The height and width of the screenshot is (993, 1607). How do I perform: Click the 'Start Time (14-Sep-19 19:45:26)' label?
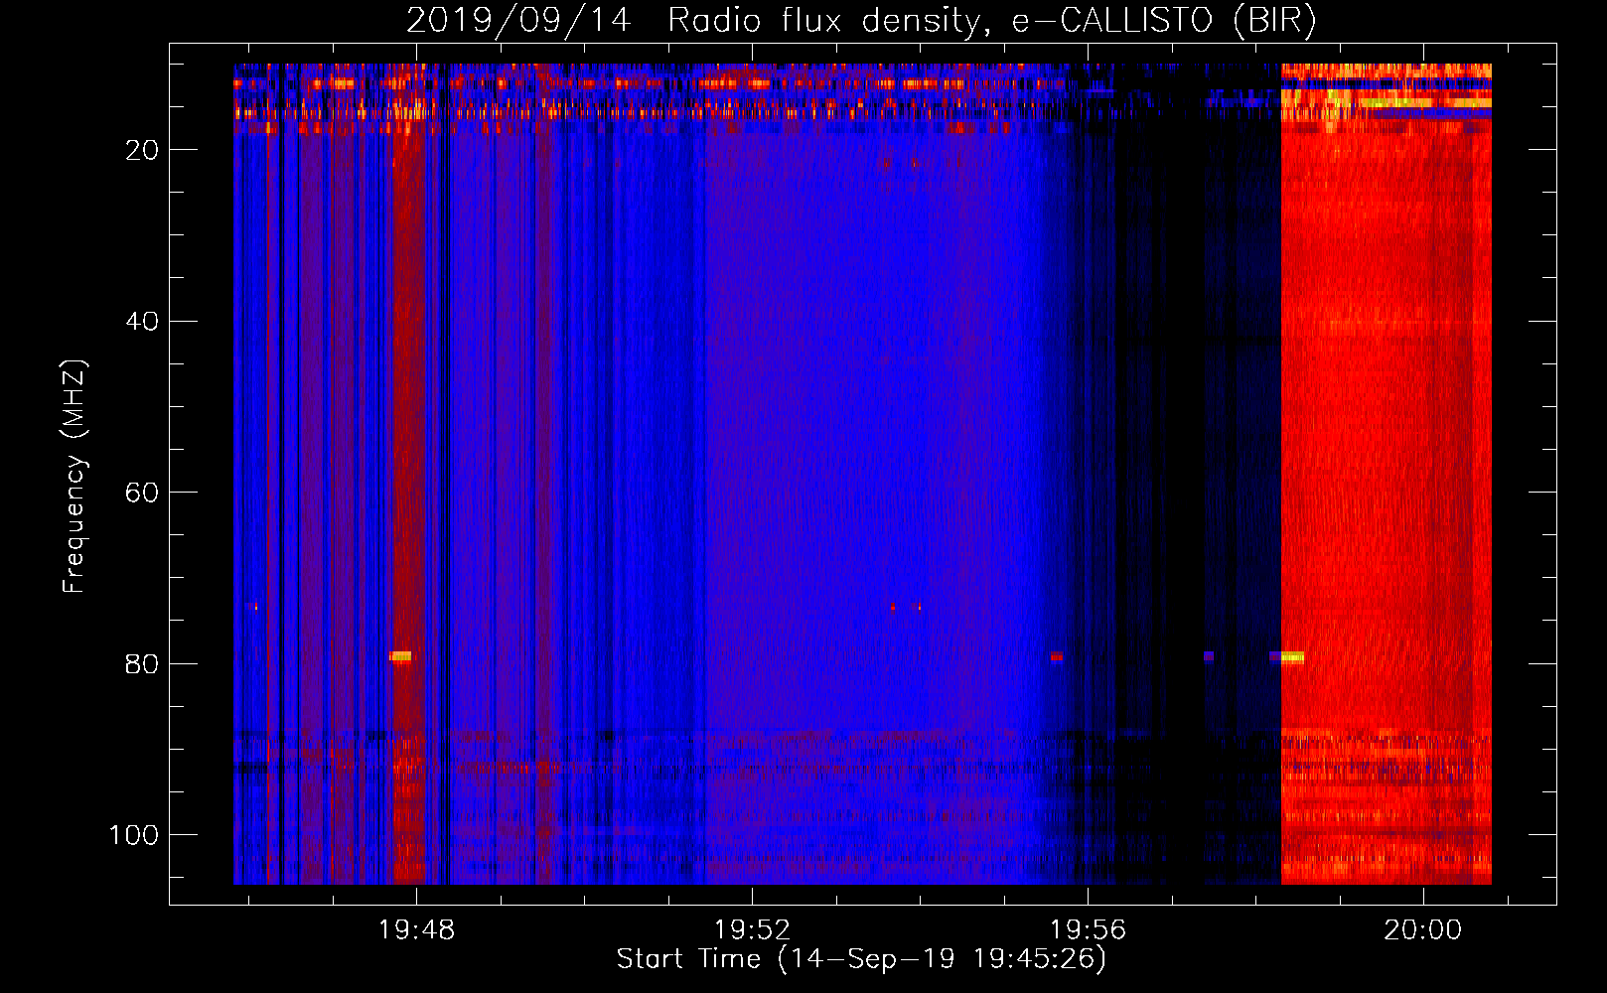pos(861,959)
